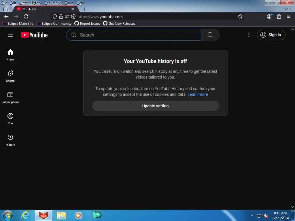Select the YouTube tab

(45, 9)
